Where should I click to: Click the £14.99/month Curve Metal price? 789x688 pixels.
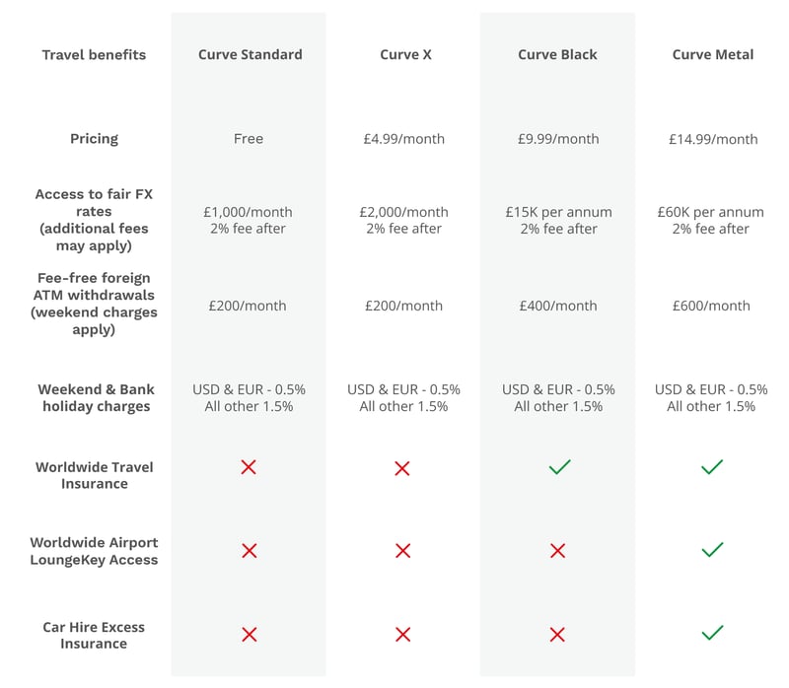(x=712, y=139)
